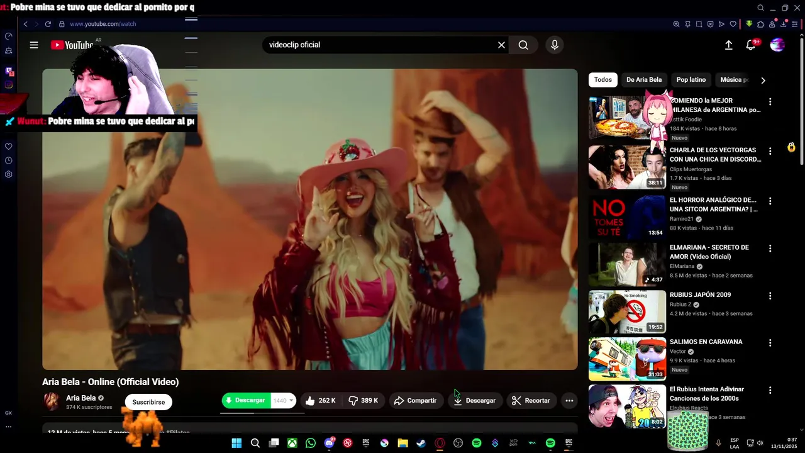This screenshot has width=805, height=453.
Task: Open the YouTube account avatar menu
Action: click(777, 45)
